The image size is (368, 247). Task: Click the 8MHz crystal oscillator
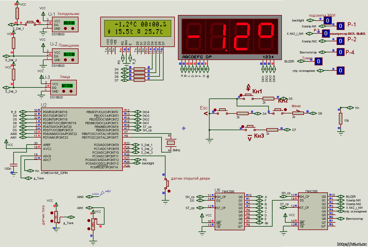coord(171,143)
